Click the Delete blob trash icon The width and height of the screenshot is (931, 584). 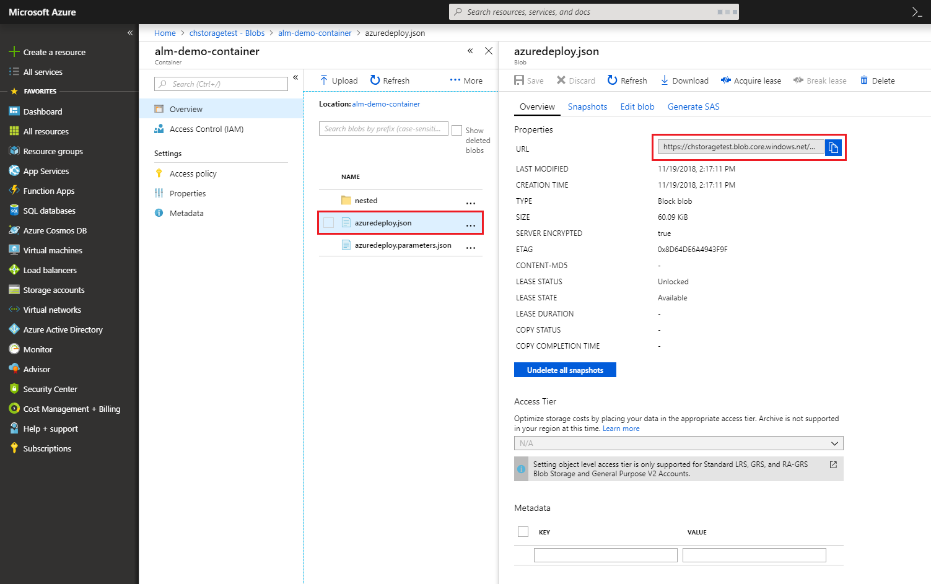(864, 81)
